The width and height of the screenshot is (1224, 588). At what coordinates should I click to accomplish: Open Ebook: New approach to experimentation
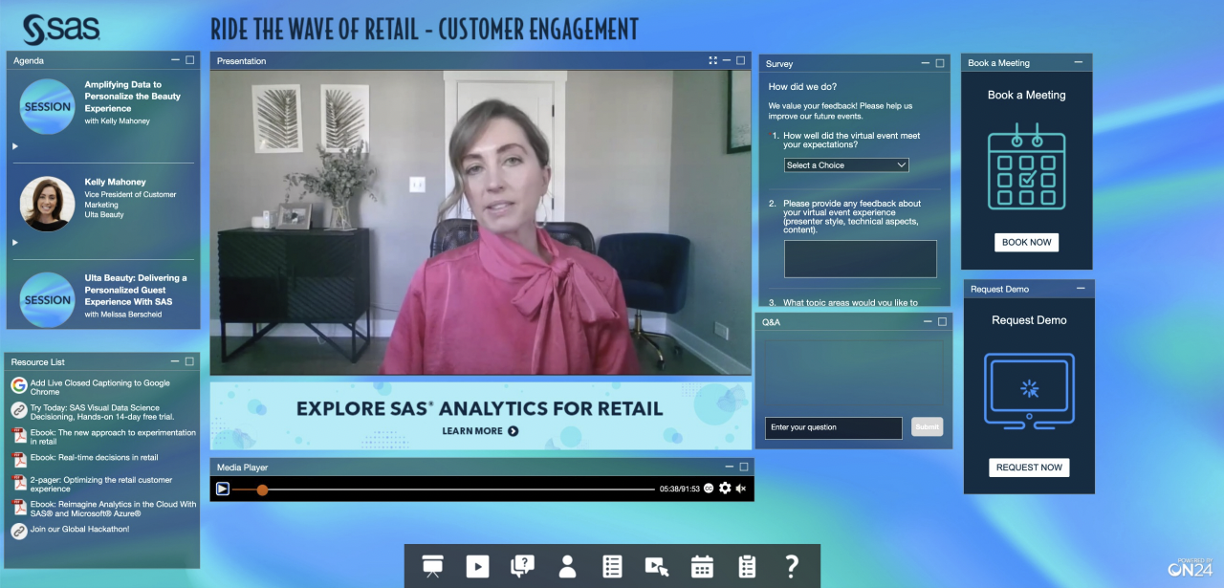pyautogui.click(x=113, y=437)
